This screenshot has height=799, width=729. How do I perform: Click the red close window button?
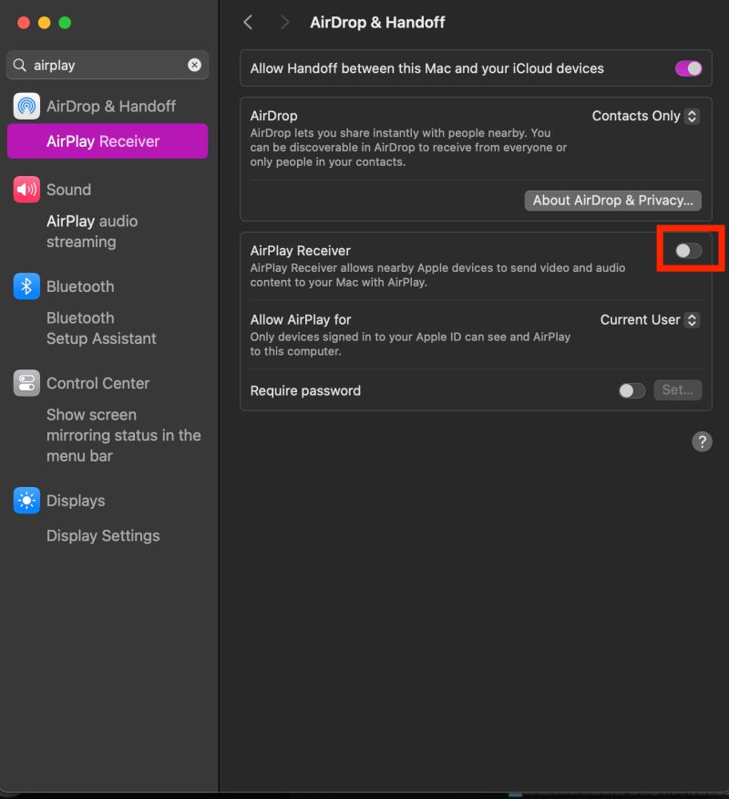[24, 23]
